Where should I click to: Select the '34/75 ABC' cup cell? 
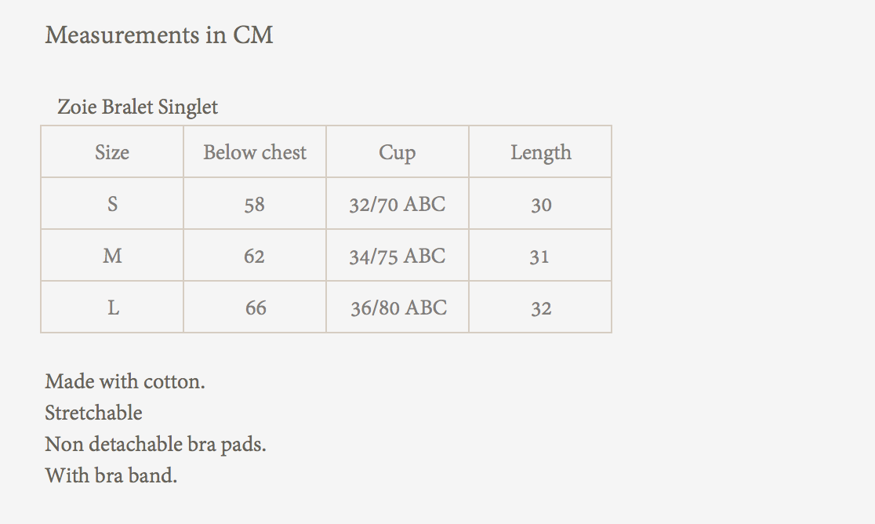398,257
